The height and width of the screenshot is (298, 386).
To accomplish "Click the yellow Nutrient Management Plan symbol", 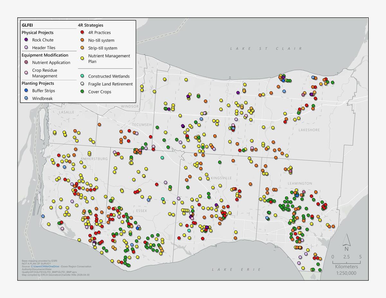I will coord(82,58).
